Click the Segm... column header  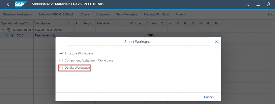click(x=89, y=23)
